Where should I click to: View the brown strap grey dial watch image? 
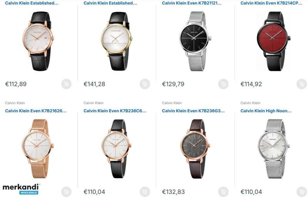pyautogui.click(x=195, y=149)
